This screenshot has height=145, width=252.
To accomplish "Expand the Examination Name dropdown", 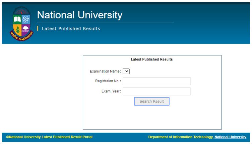I will point(126,71).
